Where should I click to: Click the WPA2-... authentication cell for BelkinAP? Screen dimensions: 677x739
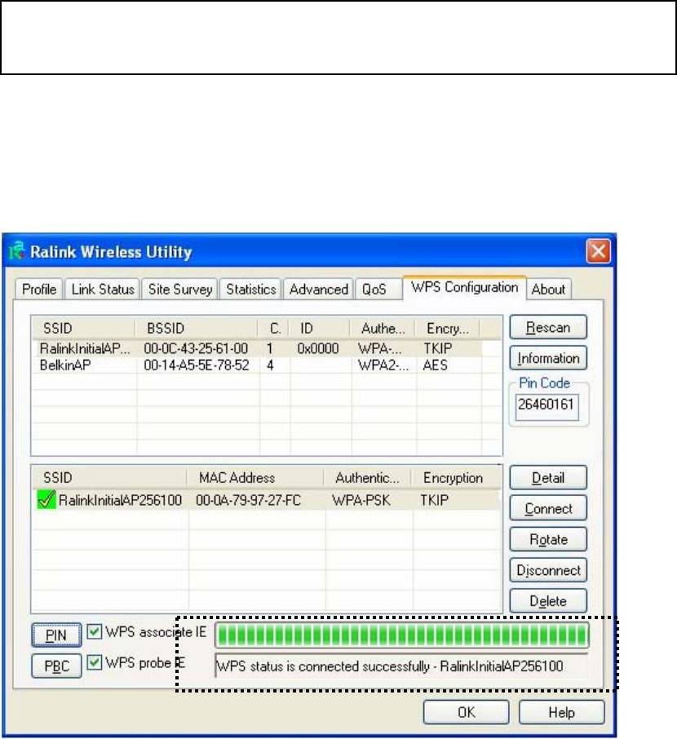(383, 365)
